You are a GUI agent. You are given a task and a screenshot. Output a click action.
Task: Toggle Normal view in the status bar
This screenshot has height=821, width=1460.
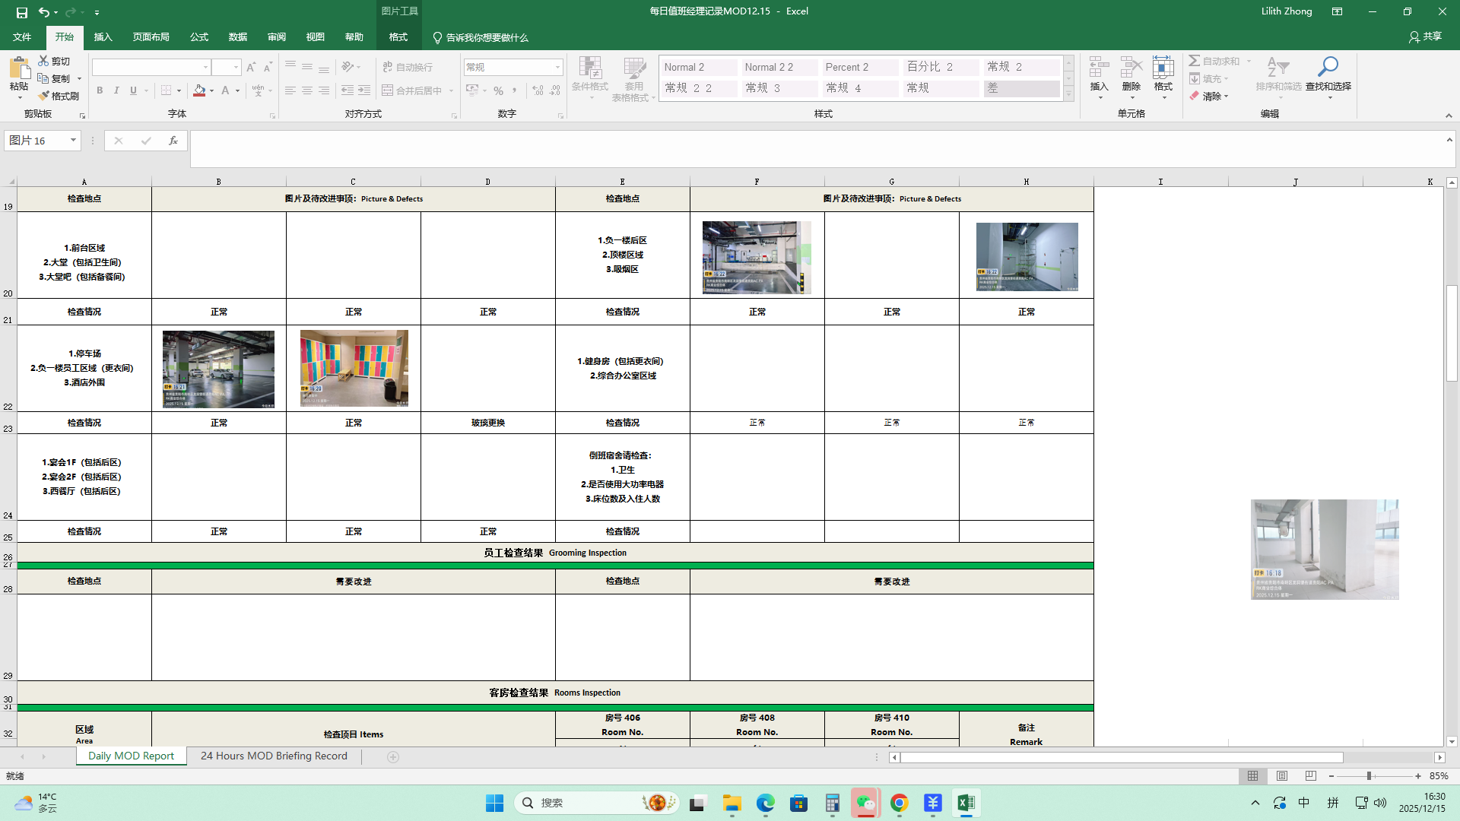click(1252, 776)
